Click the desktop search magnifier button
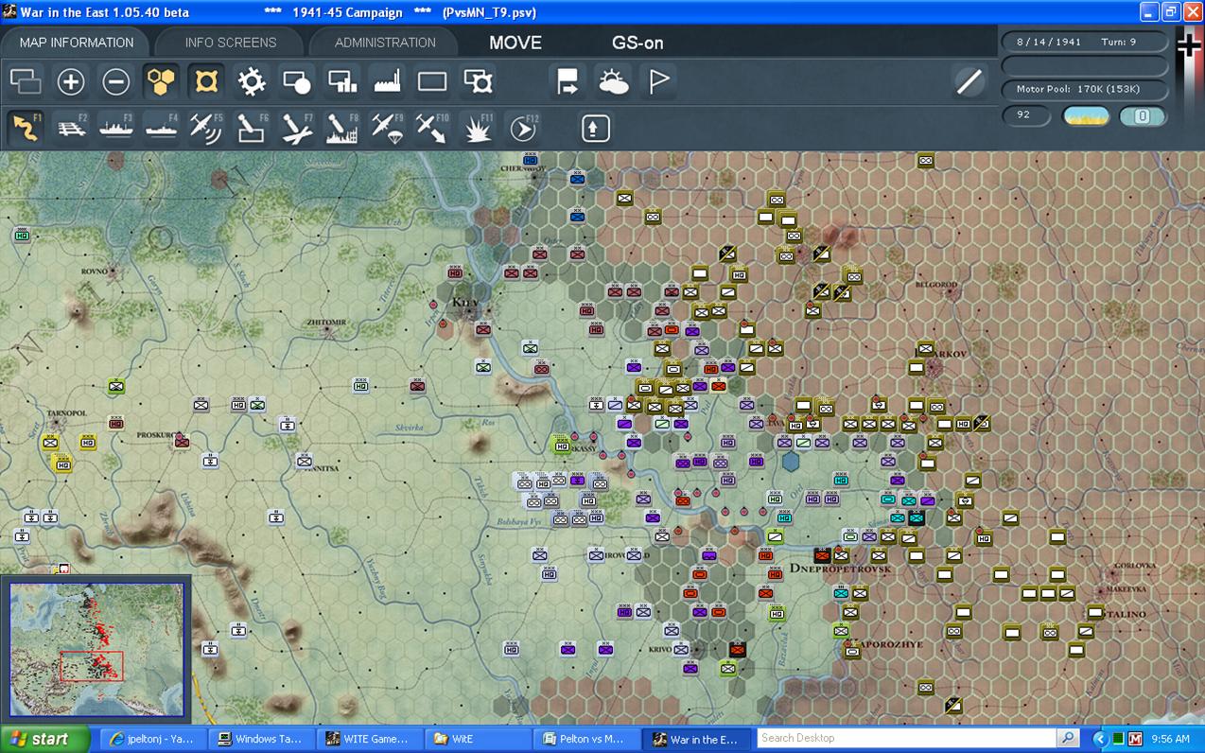Screen dimensions: 1205x753 tap(1068, 738)
